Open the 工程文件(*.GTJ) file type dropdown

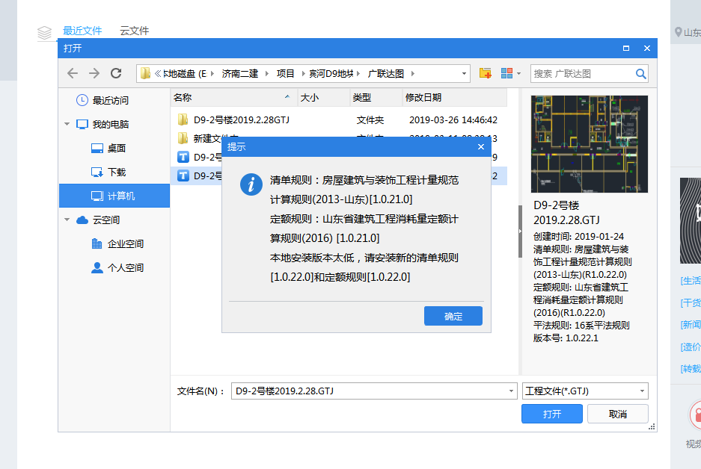pyautogui.click(x=585, y=391)
